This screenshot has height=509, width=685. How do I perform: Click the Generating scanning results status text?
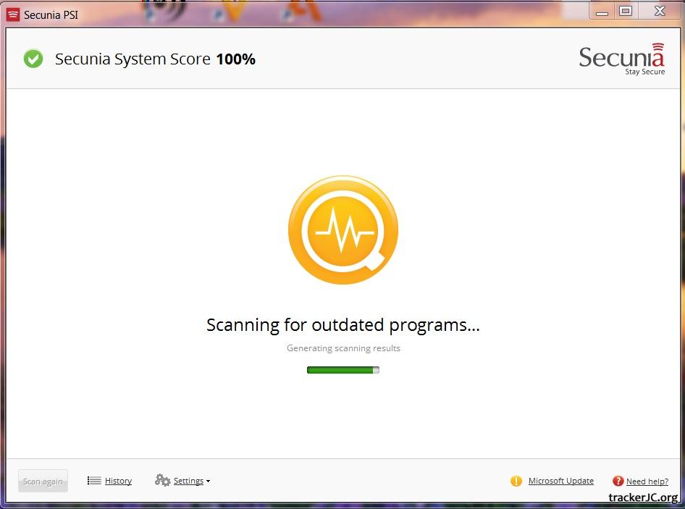(343, 348)
